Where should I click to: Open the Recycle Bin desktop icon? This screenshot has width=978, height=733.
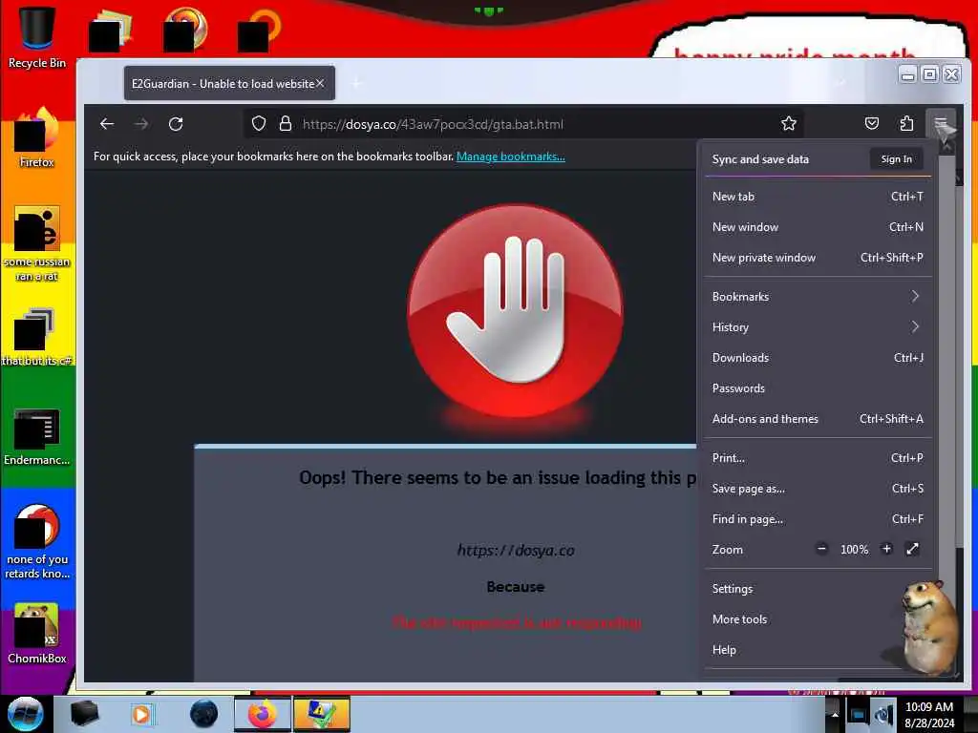(x=37, y=37)
